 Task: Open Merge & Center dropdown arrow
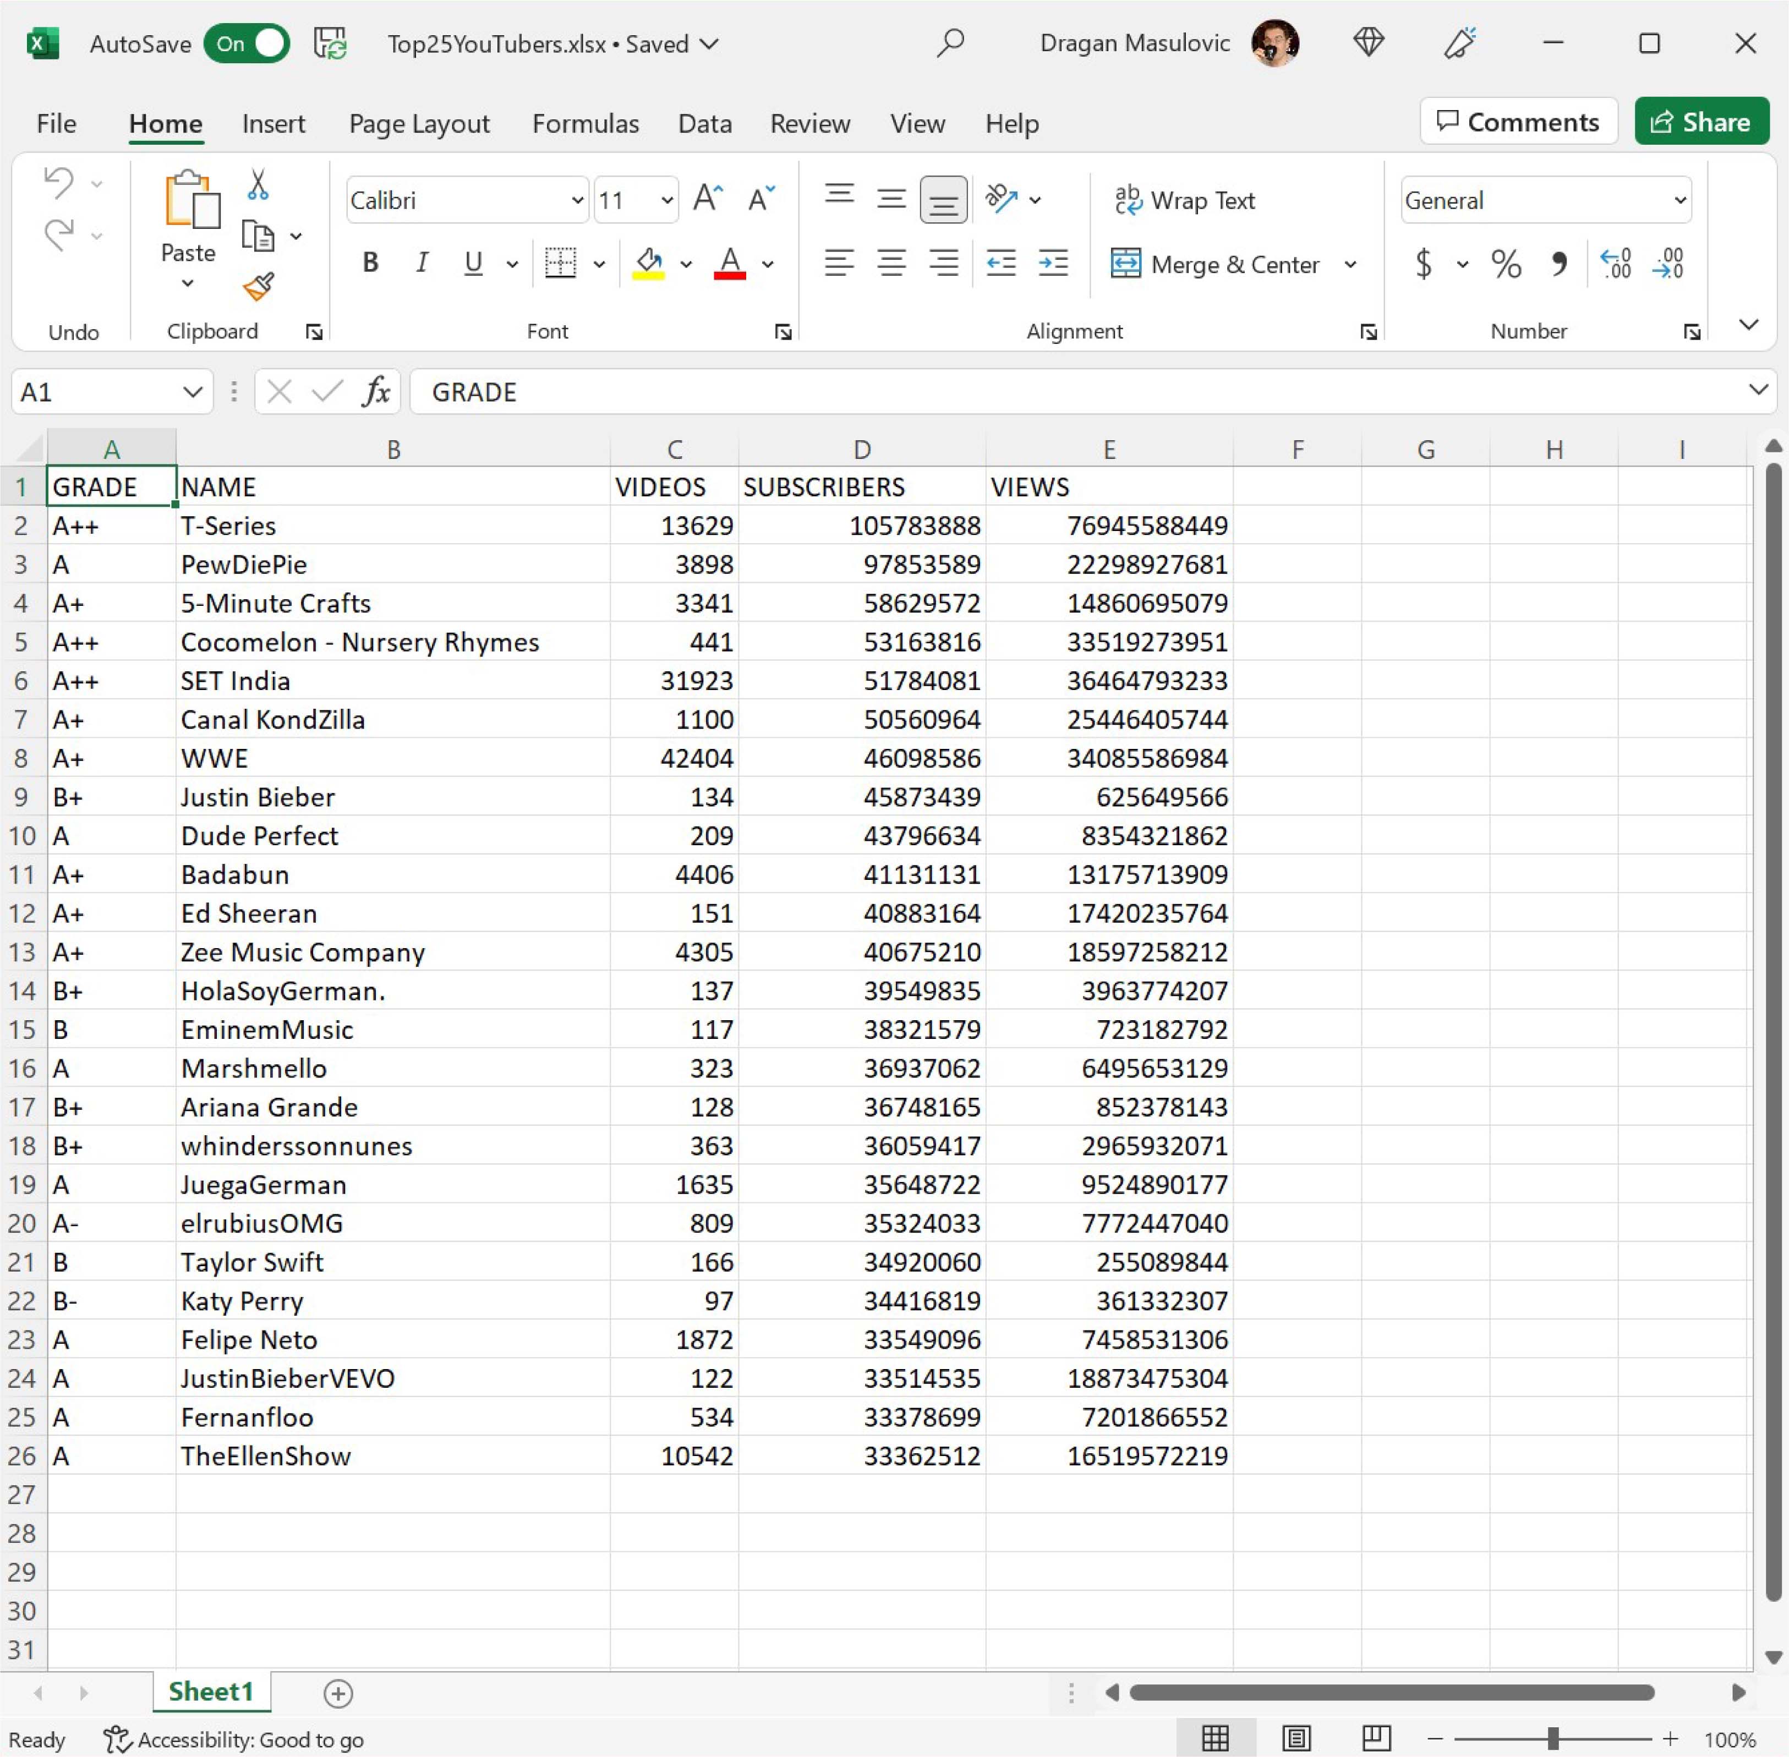[x=1351, y=265]
